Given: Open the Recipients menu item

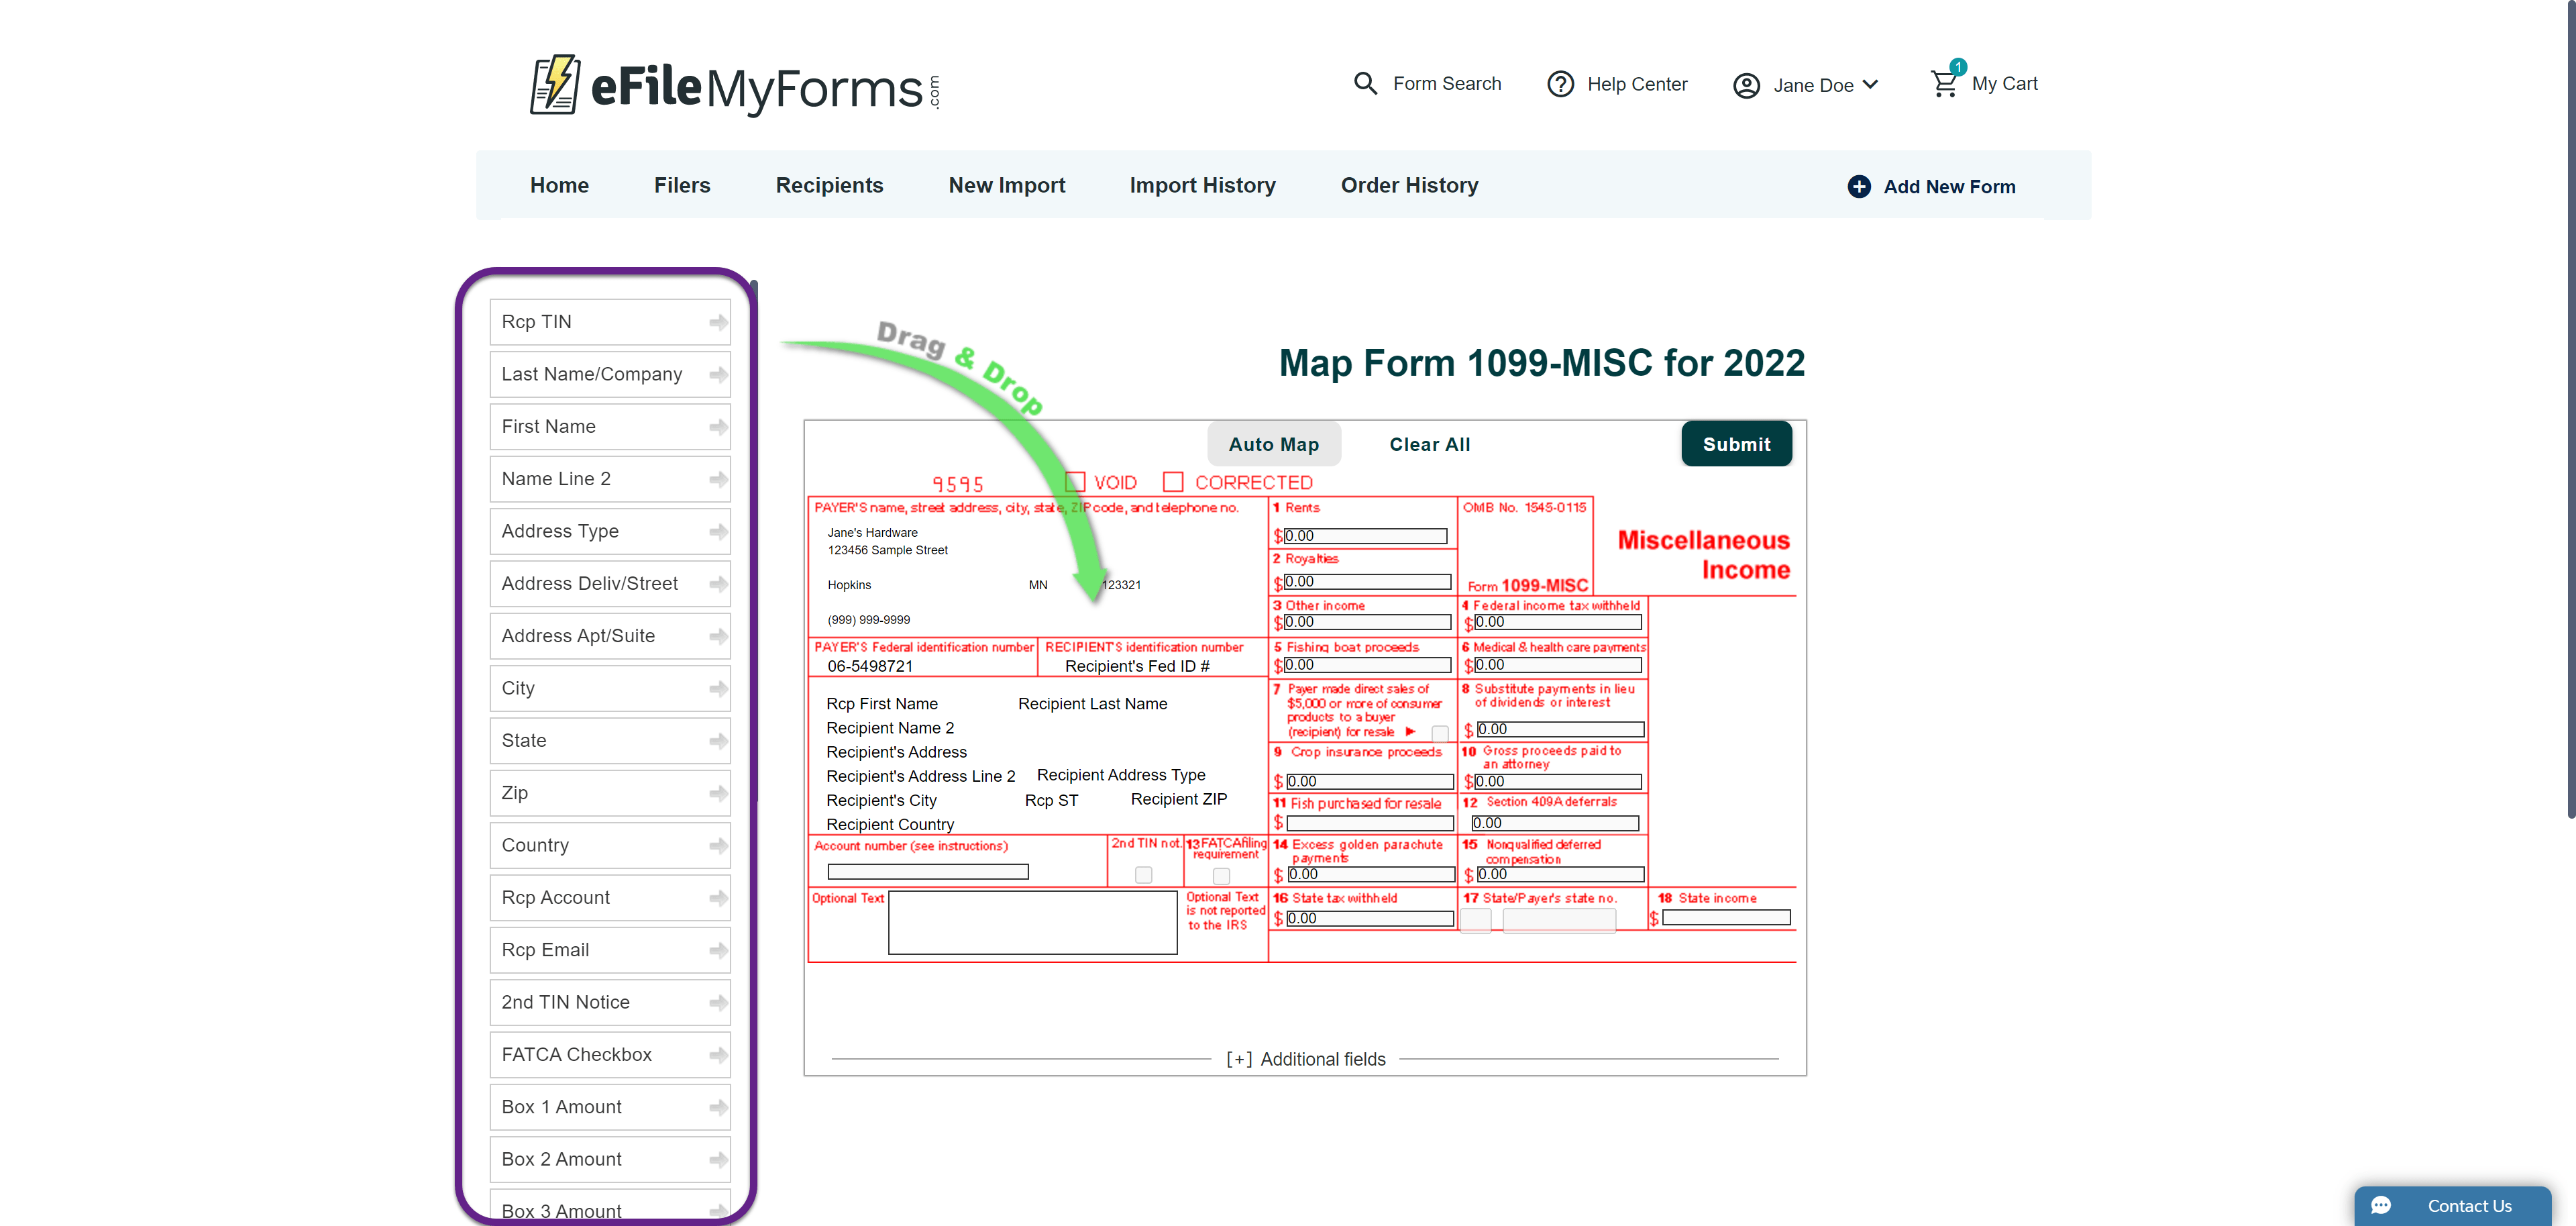Looking at the screenshot, I should [x=829, y=186].
